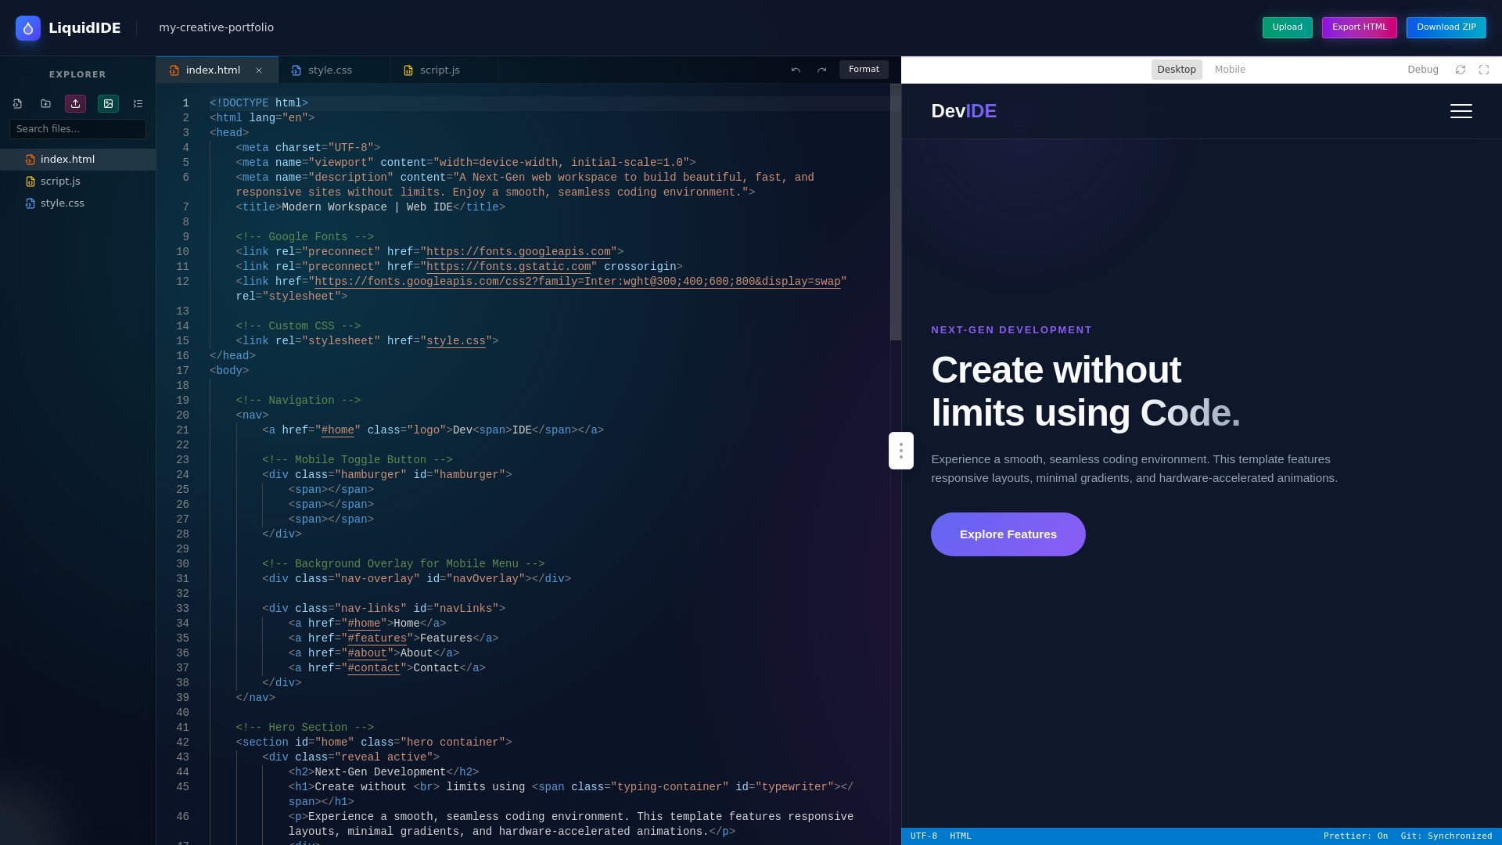Click the script.js tab file icon
This screenshot has height=845, width=1502.
pos(408,70)
